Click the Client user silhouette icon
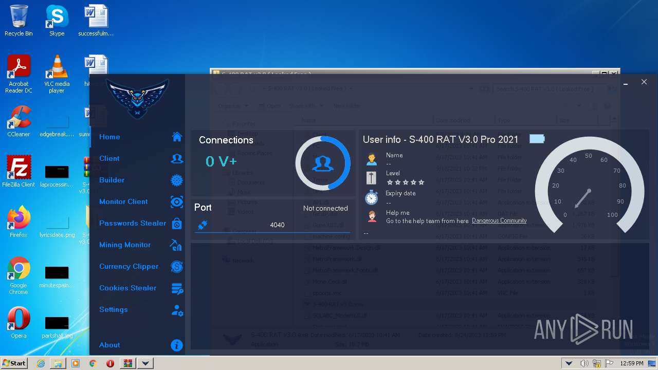This screenshot has width=658, height=370. [x=177, y=158]
